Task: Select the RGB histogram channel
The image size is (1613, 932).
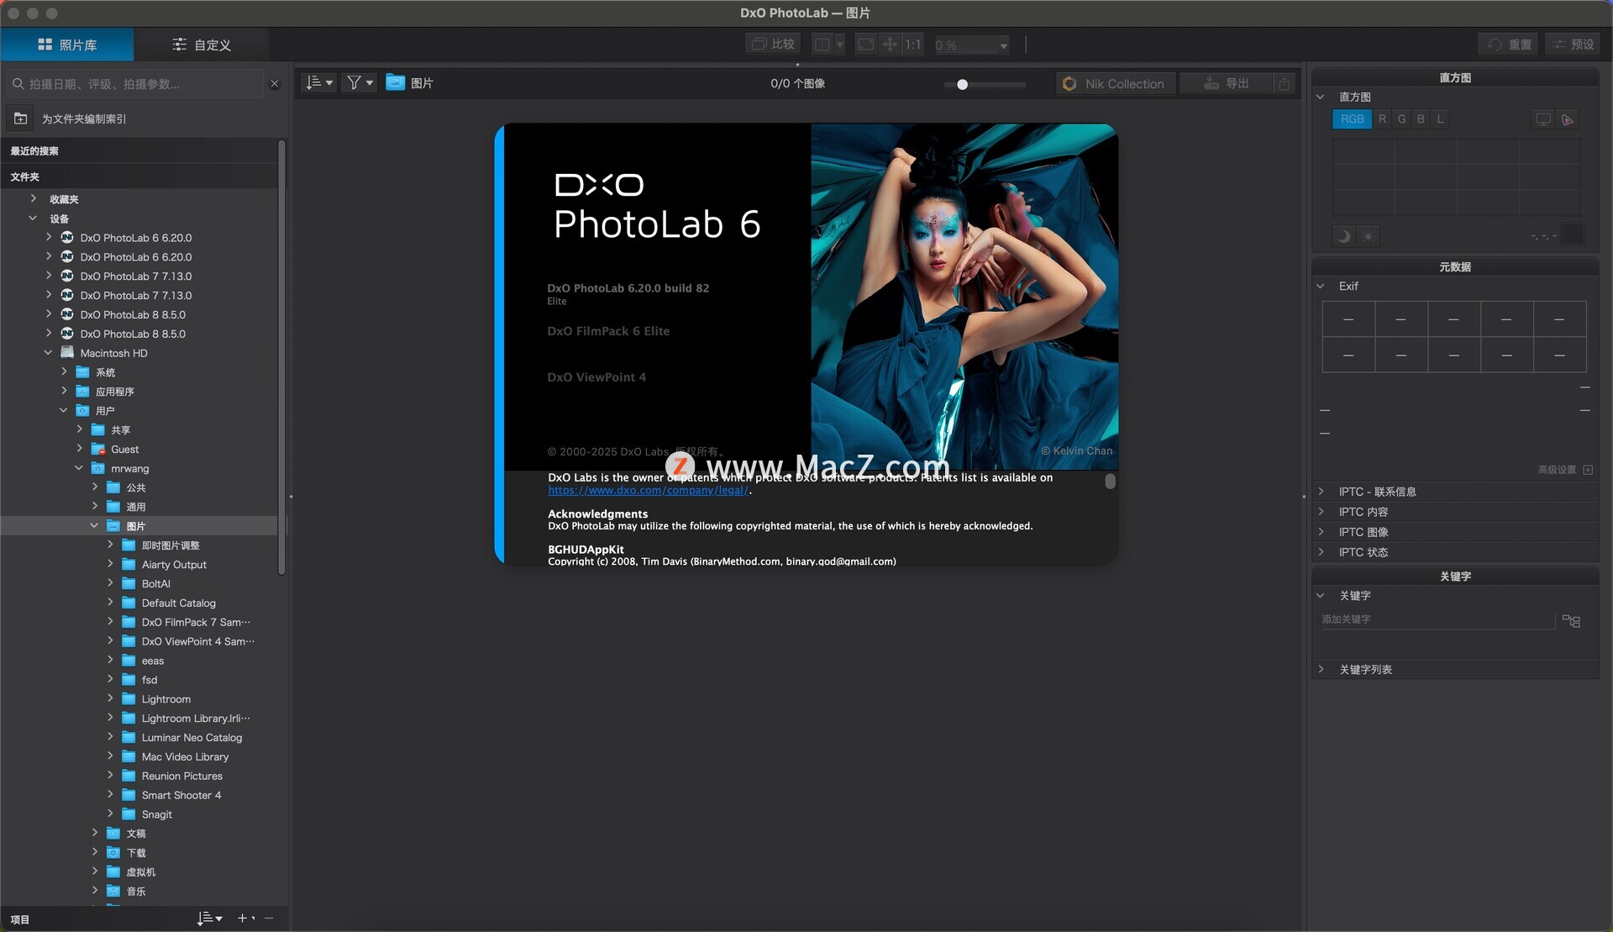Action: coord(1352,119)
